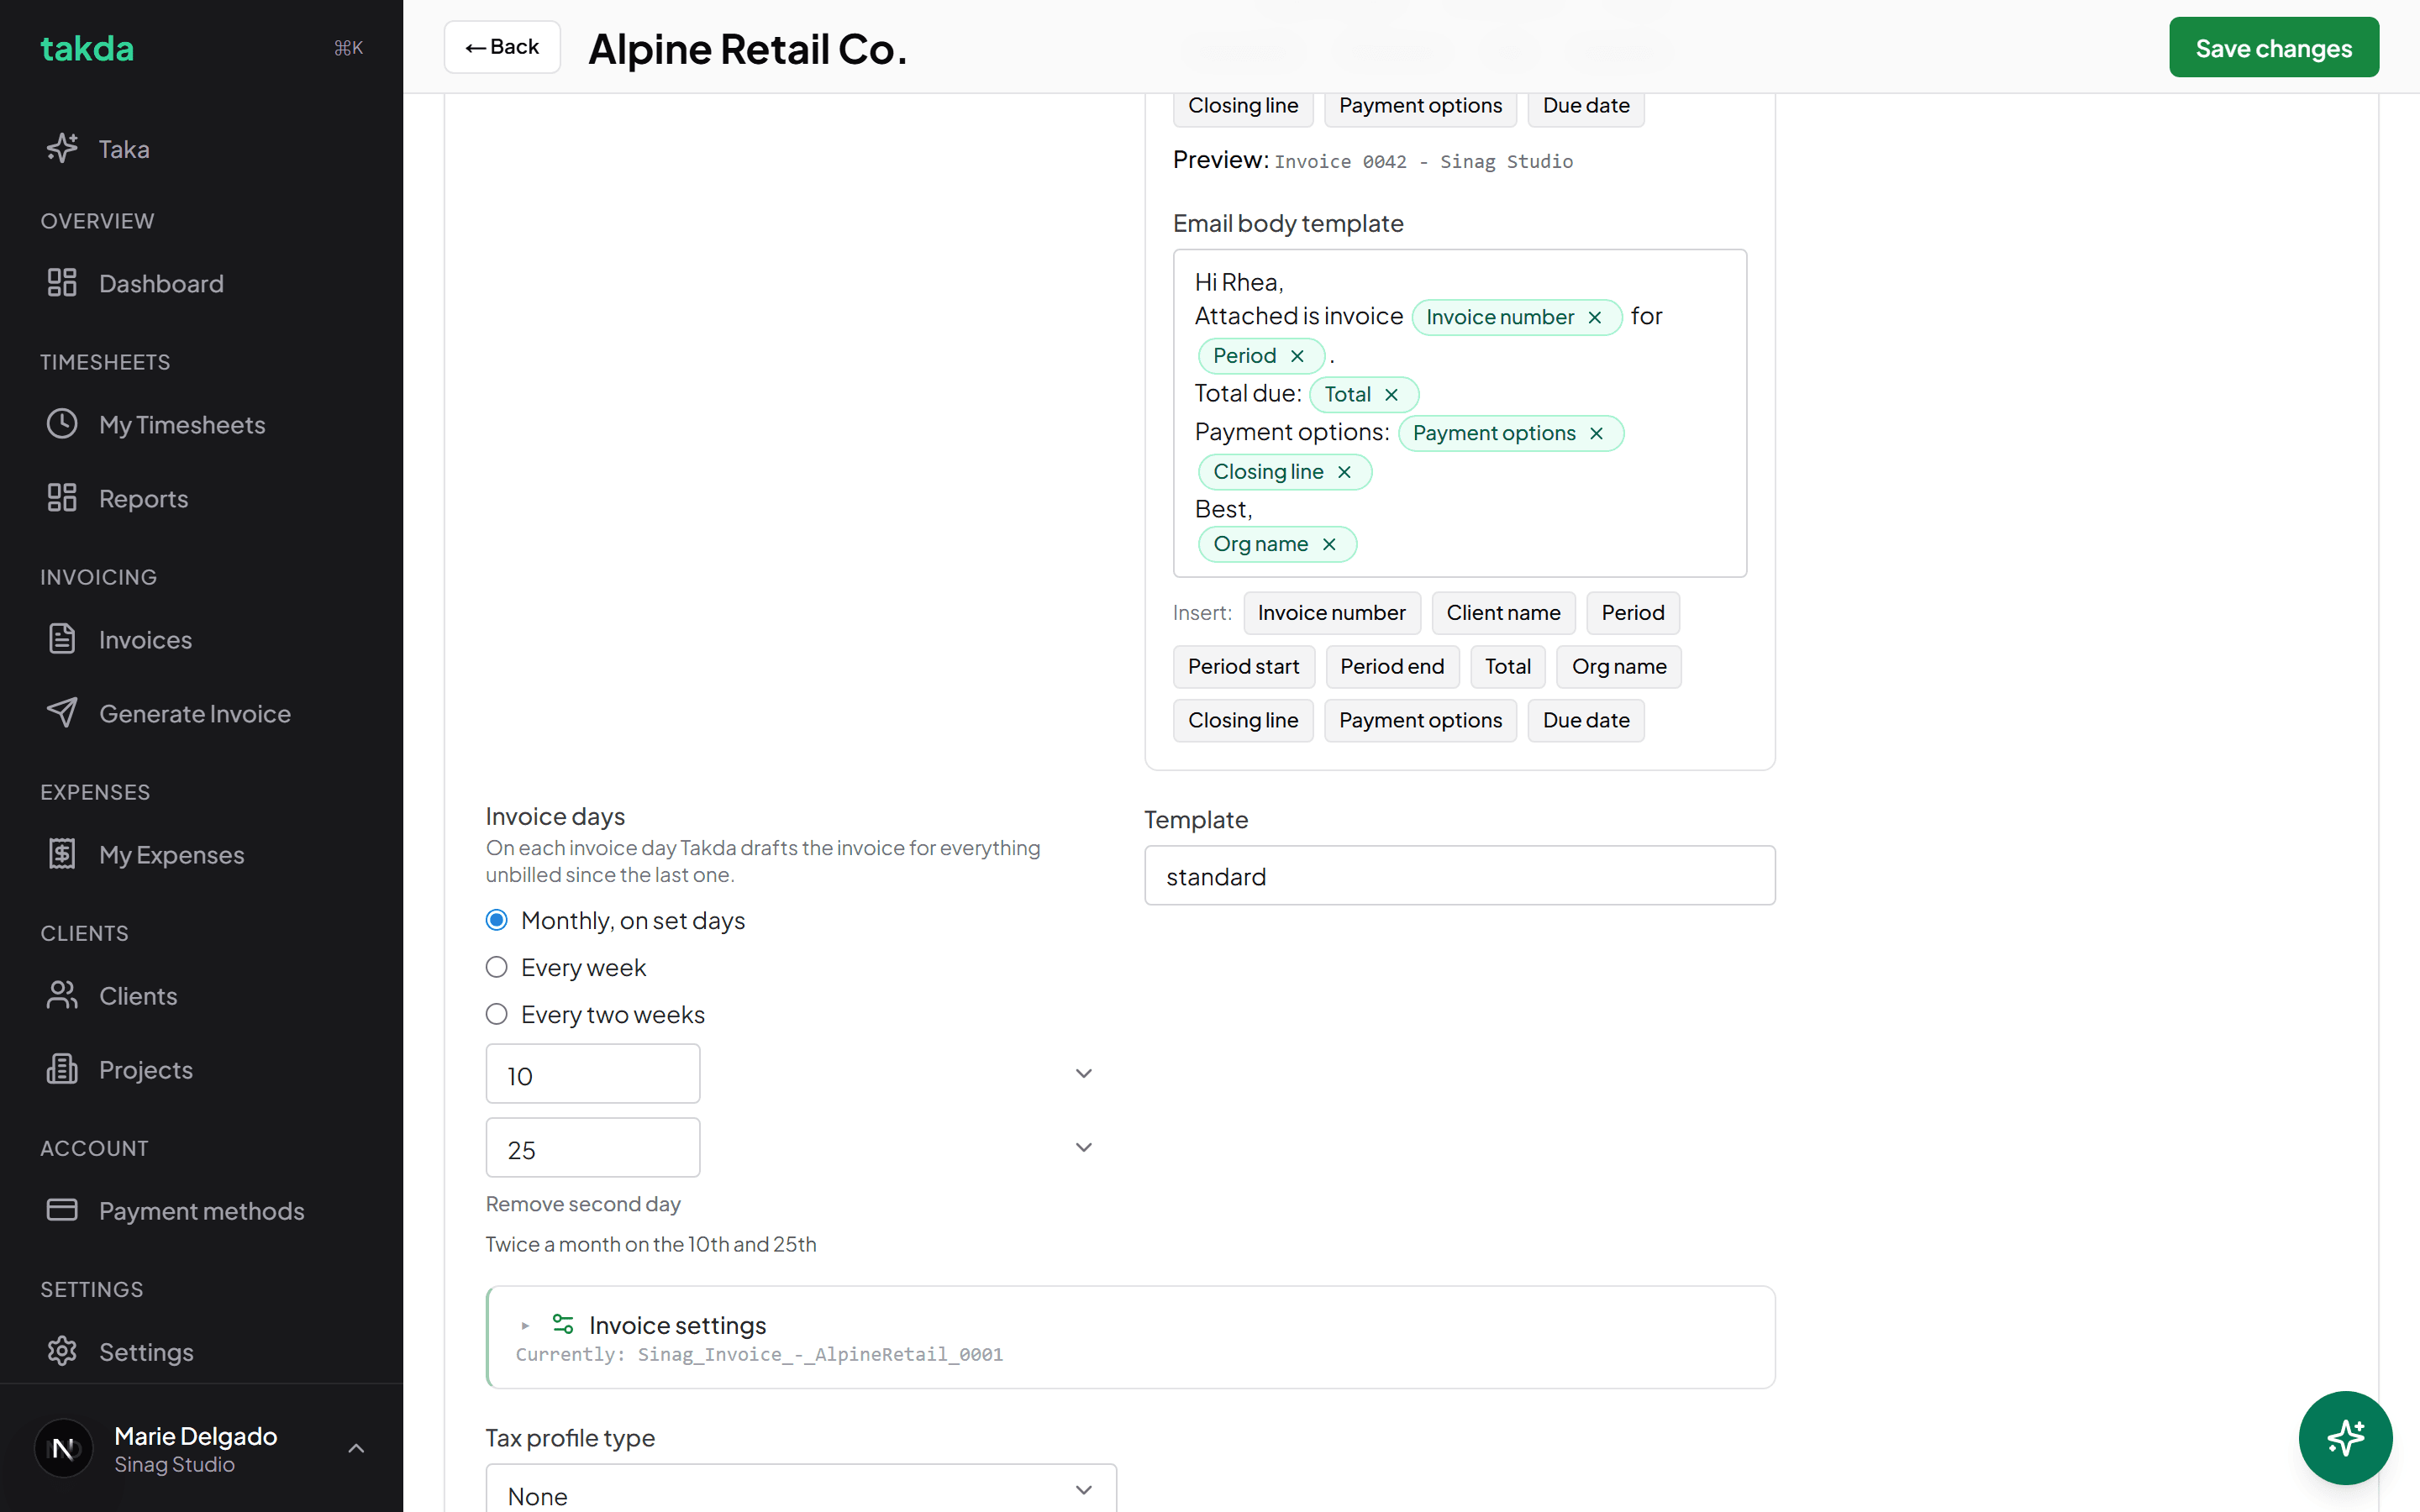Image resolution: width=2420 pixels, height=1512 pixels.
Task: Click the Invoices document icon
Action: [x=62, y=639]
